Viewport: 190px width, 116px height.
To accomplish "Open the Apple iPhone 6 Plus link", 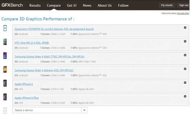I will point(27,98).
